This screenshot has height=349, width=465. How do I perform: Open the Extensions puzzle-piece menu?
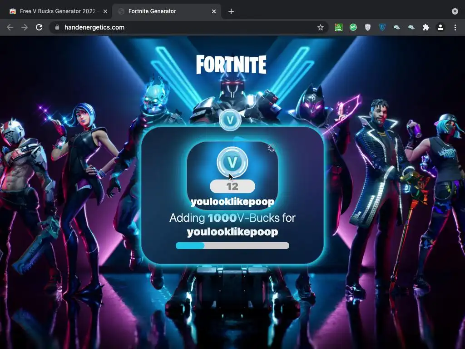[426, 27]
